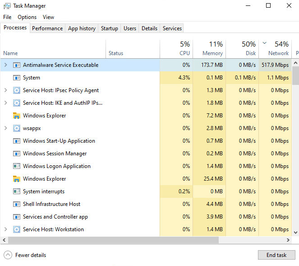Viewport: 299px width, 266px height.
Task: Click the gear icon for IPsec Policy Agent
Action: [x=17, y=90]
